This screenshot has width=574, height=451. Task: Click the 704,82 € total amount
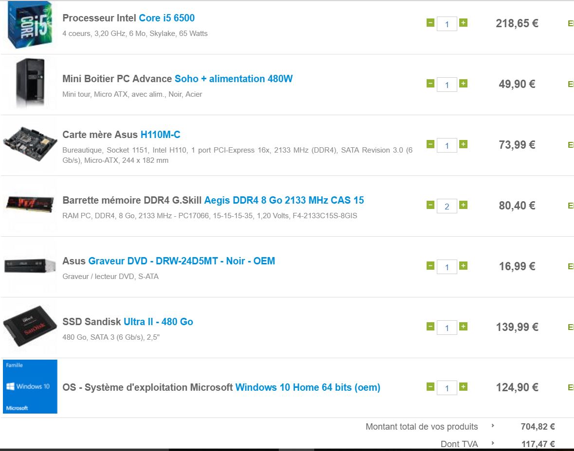coord(538,427)
